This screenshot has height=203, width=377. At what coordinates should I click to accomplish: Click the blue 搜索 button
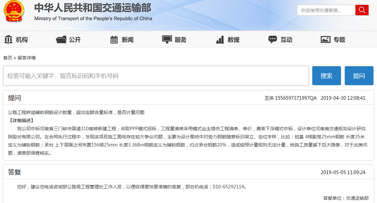click(326, 76)
